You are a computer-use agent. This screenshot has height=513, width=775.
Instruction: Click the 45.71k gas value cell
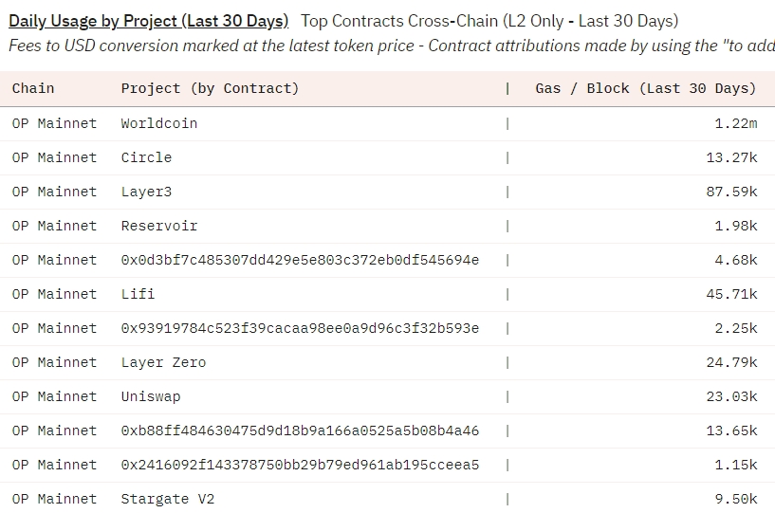[x=731, y=294]
